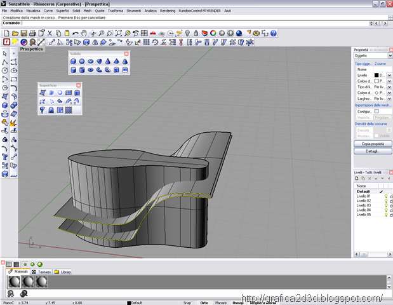Viewport: 393px width, 305px height.
Task: Select the Box solid tool in Solido palette
Action: pos(73,62)
